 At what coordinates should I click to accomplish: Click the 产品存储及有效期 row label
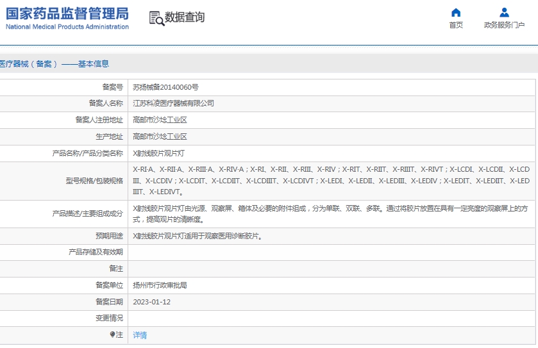pyautogui.click(x=96, y=252)
